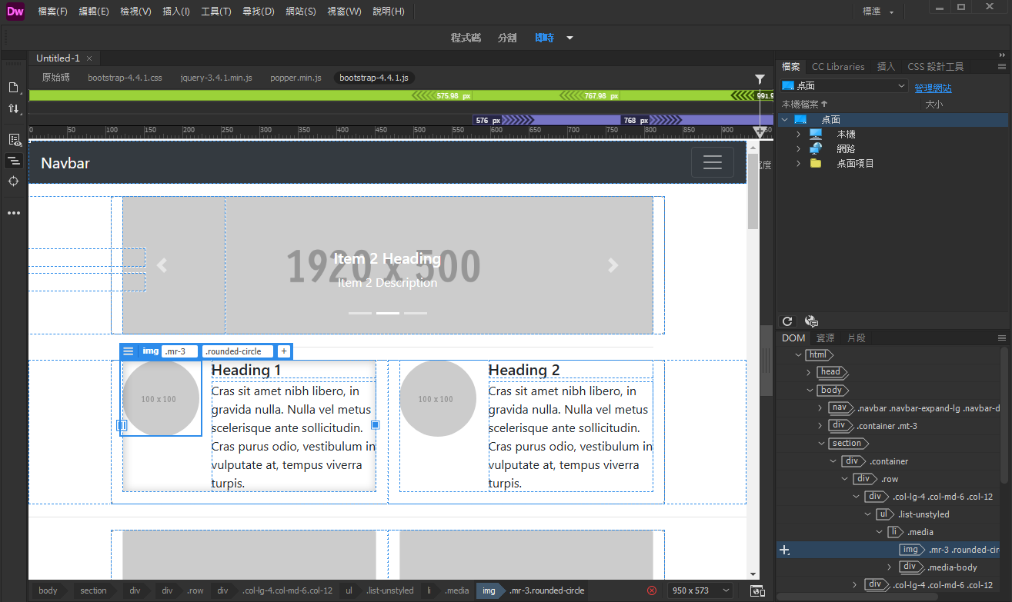
Task: Click the 管理網站 link
Action: (x=933, y=88)
